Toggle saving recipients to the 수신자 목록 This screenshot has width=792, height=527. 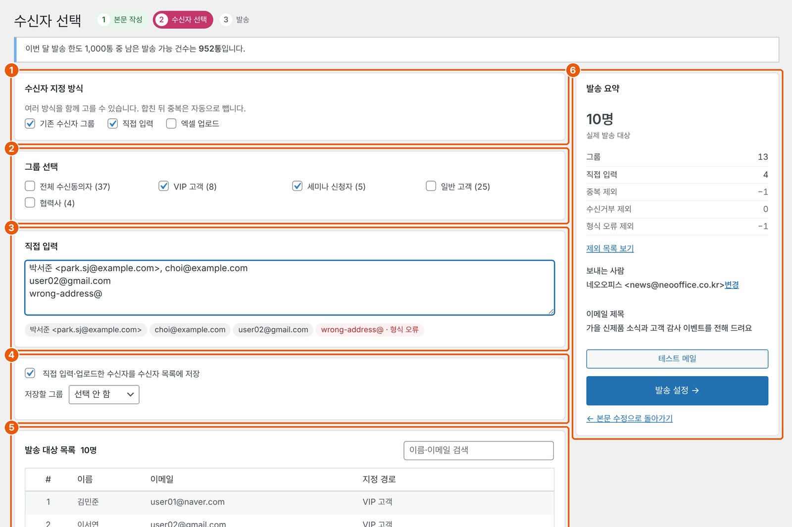[x=30, y=373]
